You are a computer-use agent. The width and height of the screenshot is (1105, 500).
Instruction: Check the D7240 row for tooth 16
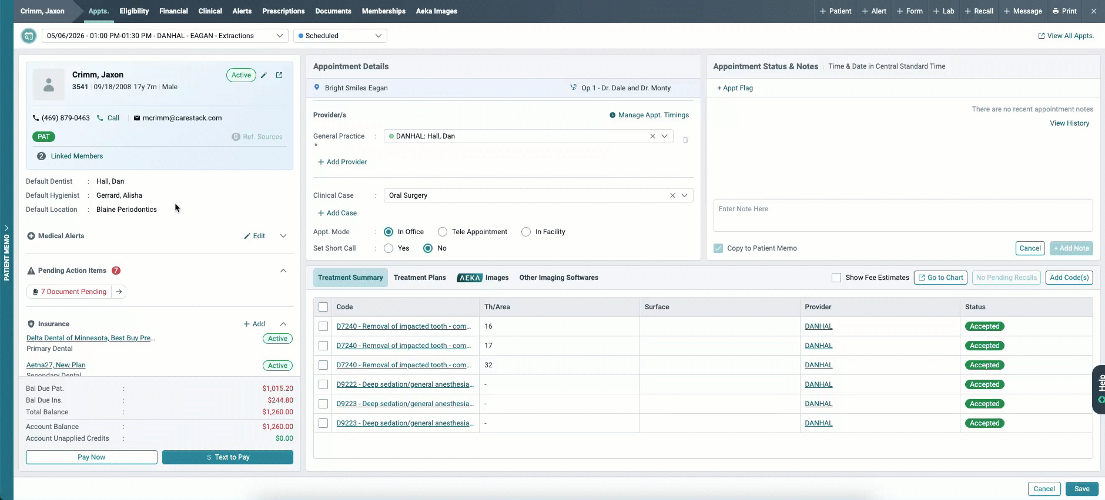pos(323,326)
